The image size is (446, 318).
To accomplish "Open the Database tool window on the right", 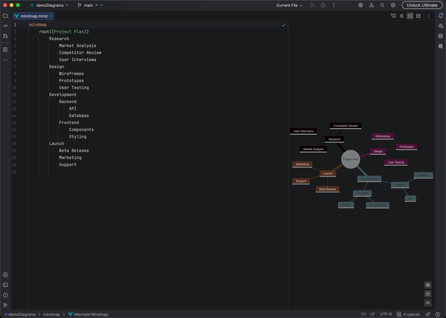I will tap(441, 36).
